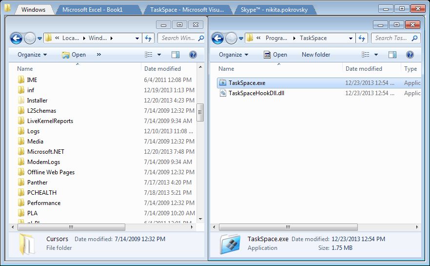
Task: Click the Back arrow in the left Explorer window
Action: pos(16,38)
